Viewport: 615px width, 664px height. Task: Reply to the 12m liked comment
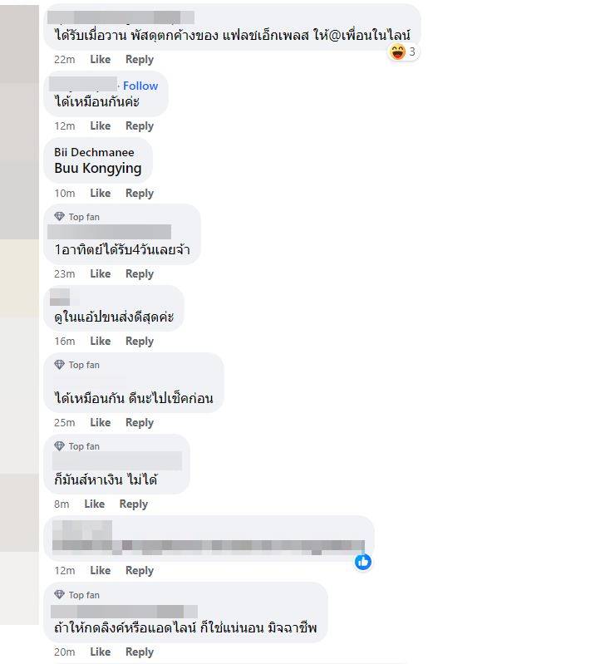pos(140,571)
